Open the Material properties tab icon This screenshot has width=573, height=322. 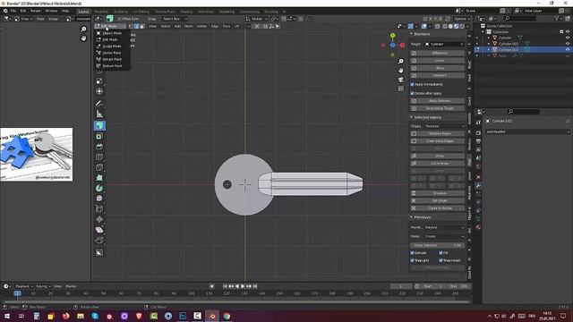click(x=478, y=227)
